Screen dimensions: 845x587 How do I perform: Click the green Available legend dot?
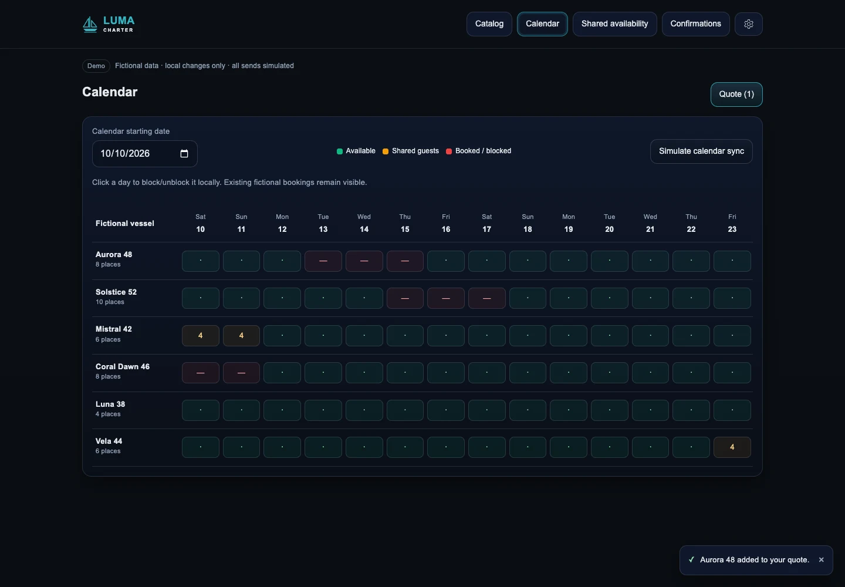point(340,151)
